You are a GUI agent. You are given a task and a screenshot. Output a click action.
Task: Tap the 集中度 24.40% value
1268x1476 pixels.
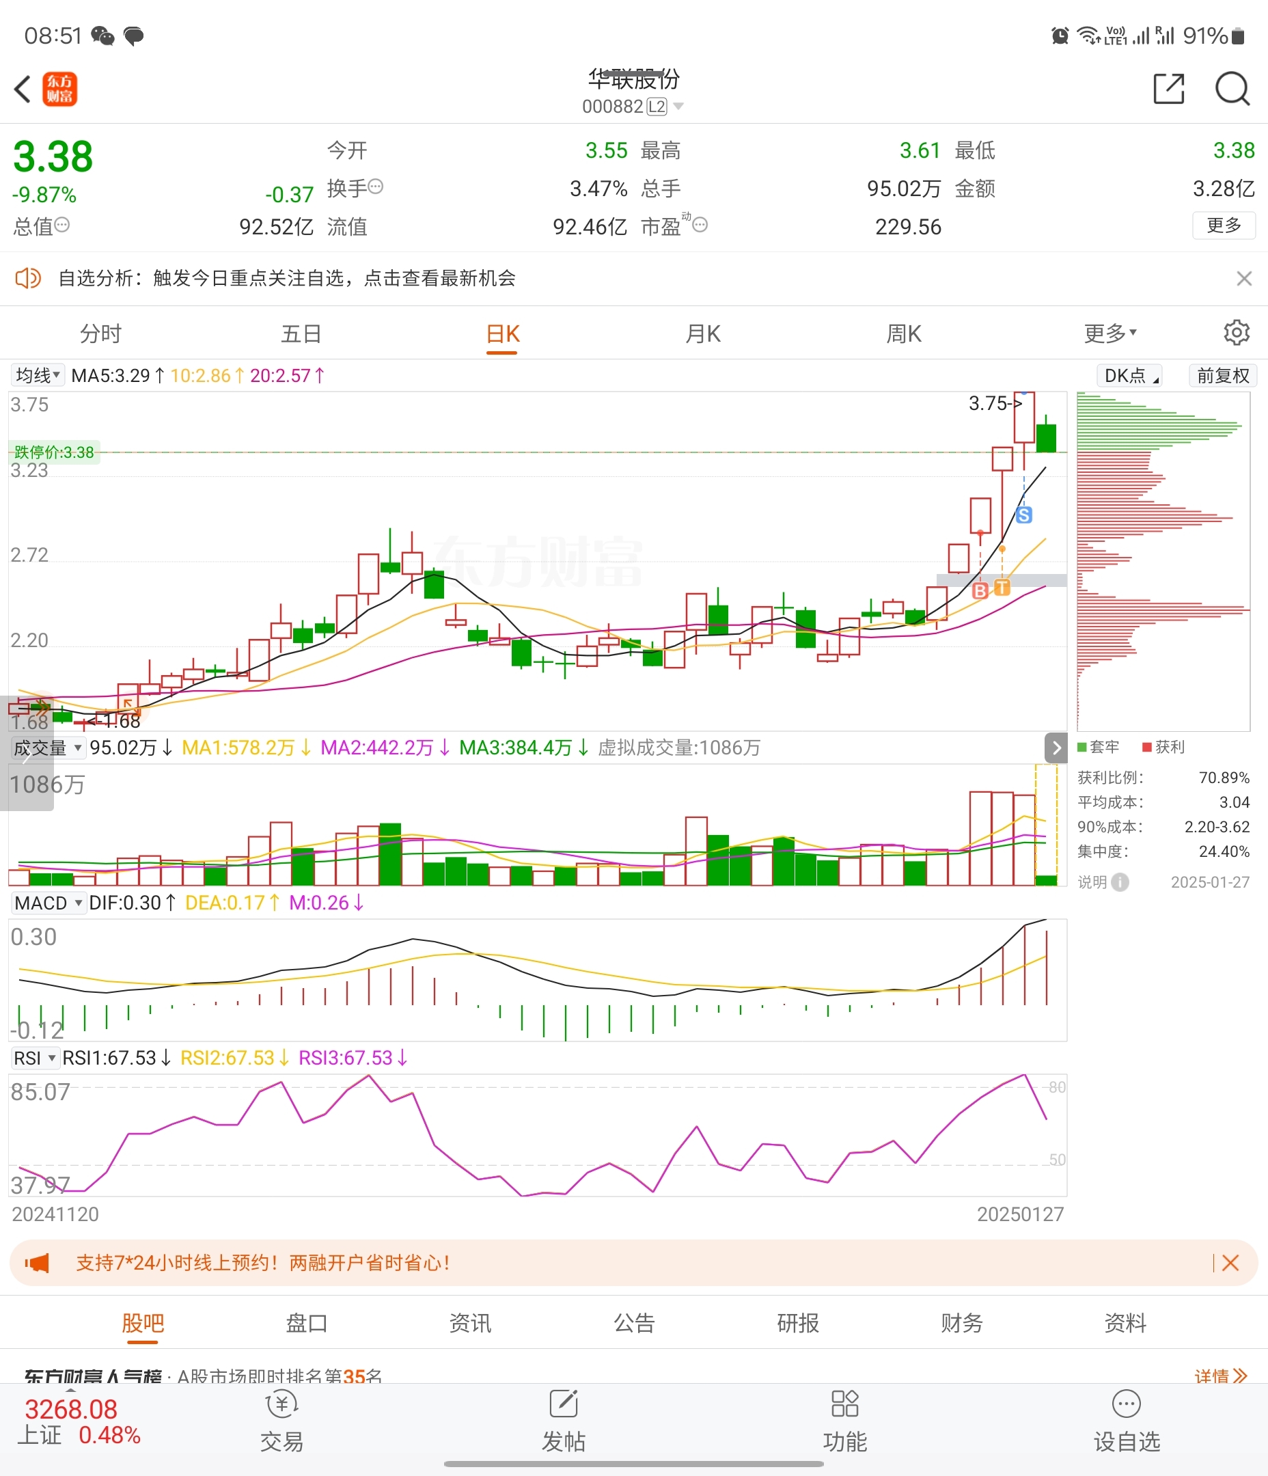coord(1224,851)
